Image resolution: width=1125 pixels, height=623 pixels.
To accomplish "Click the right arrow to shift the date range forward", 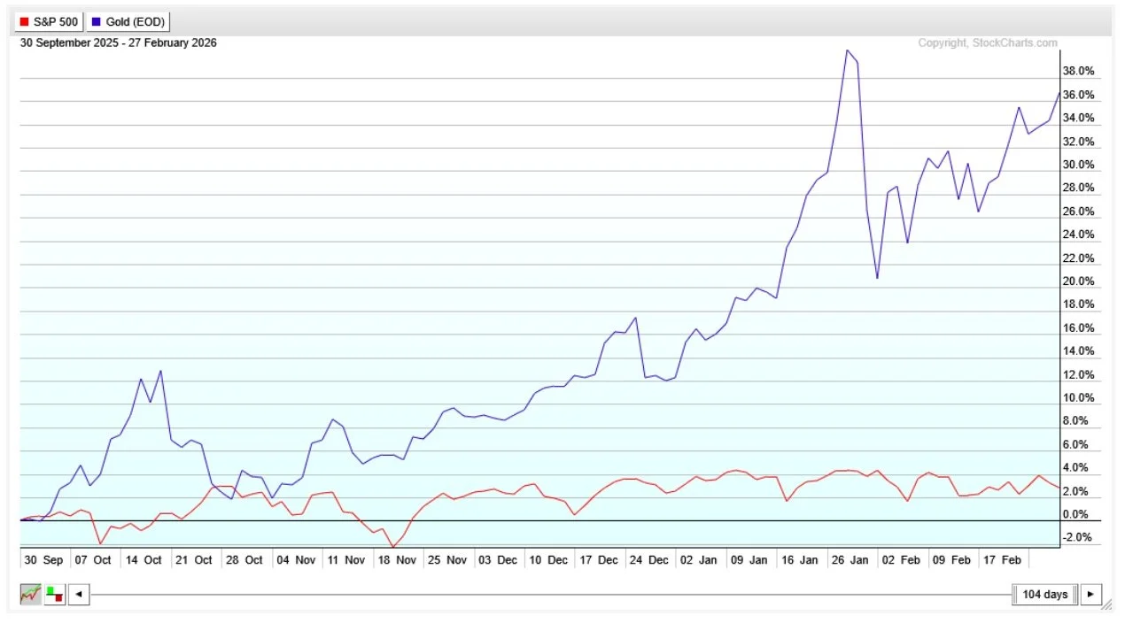I will tap(1090, 595).
